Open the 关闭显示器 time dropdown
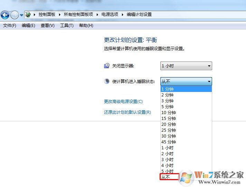This screenshot has height=187, width=246. pos(186,66)
